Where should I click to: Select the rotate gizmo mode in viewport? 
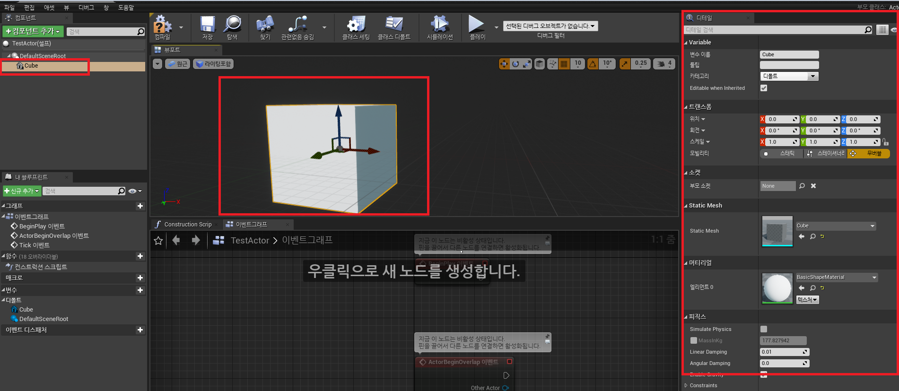515,64
